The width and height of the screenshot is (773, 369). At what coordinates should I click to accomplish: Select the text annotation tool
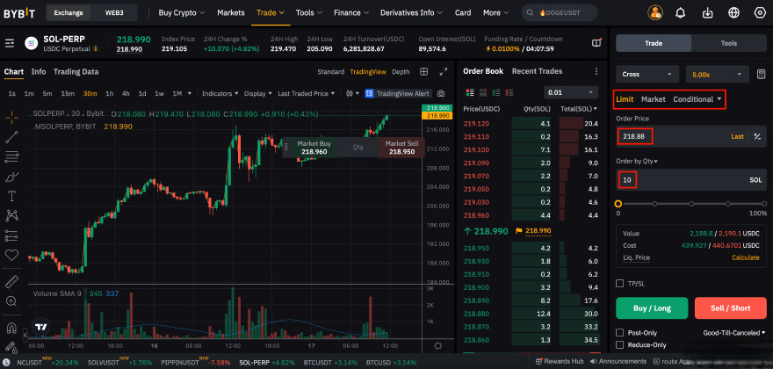[11, 196]
